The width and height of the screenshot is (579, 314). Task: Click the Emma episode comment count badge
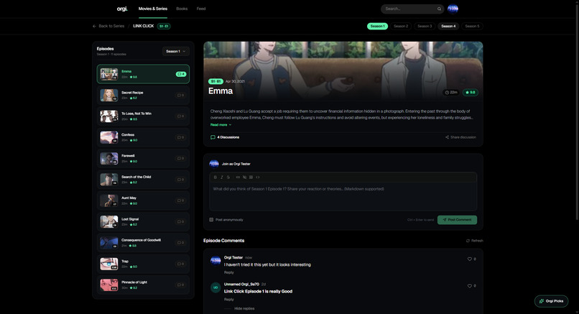(180, 74)
